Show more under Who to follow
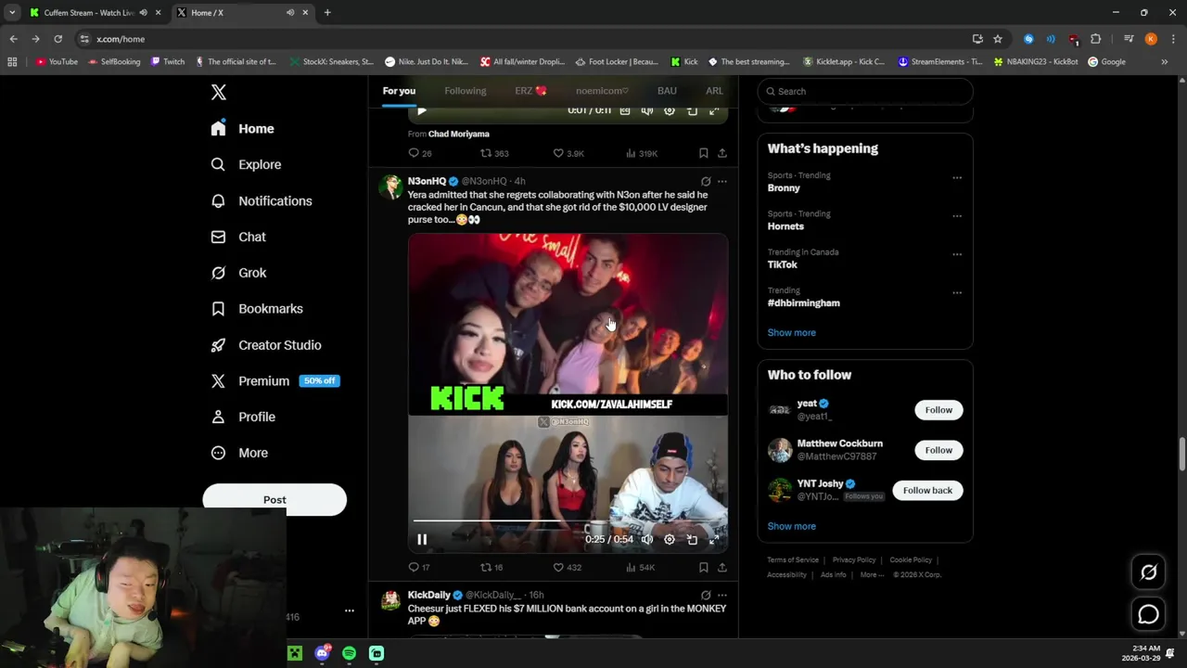Image resolution: width=1187 pixels, height=668 pixels. click(x=792, y=526)
